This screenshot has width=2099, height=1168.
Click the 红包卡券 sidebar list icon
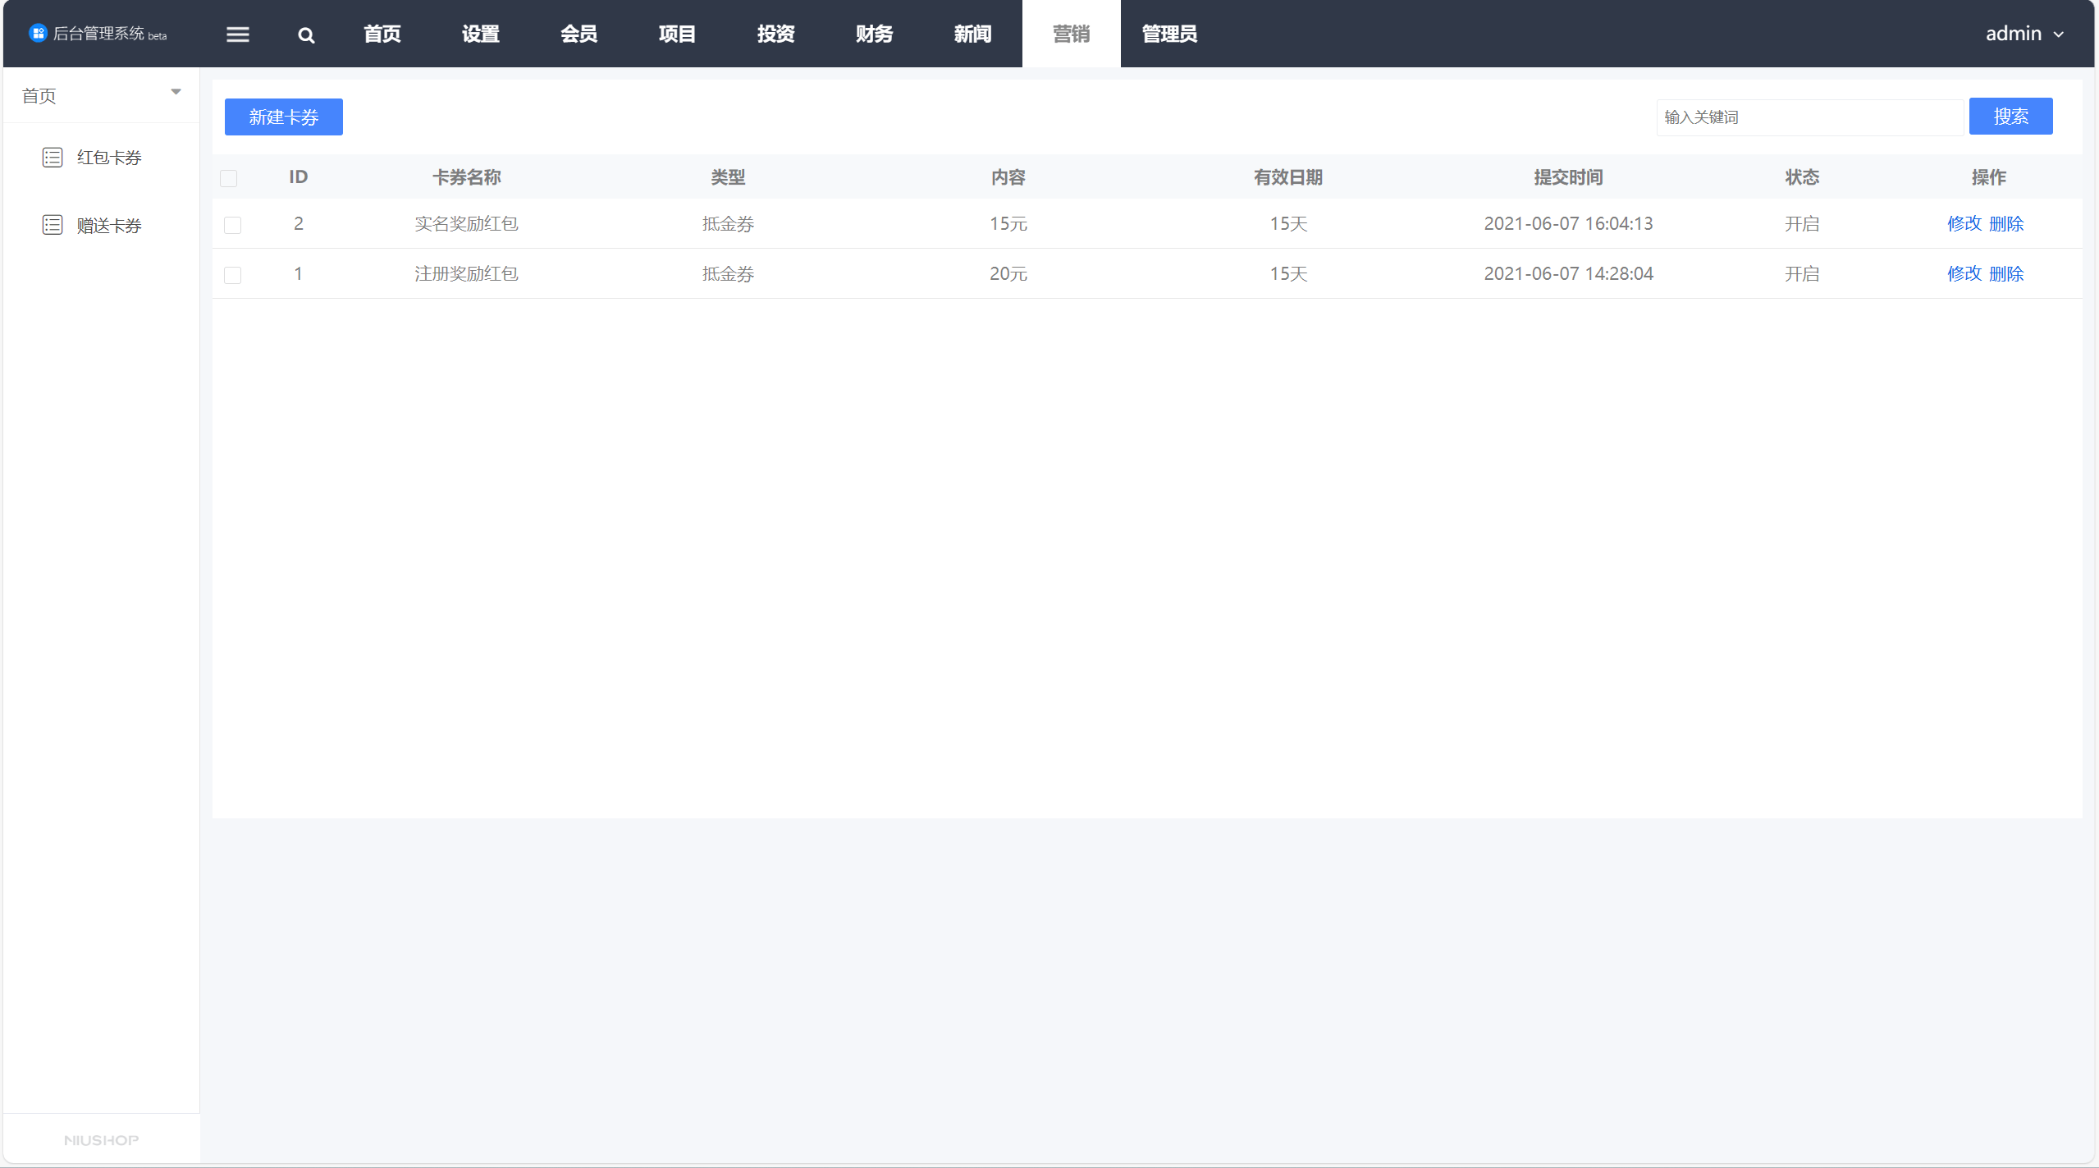point(53,158)
